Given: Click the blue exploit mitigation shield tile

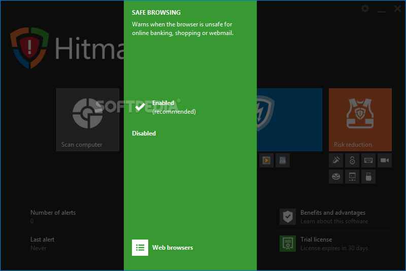Looking at the screenshot, I should (289, 120).
